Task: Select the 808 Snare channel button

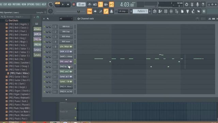Action: click(66, 42)
